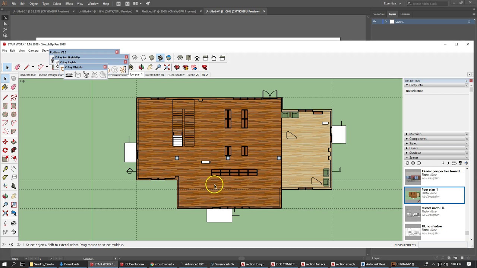
Task: Select the Line pencil tool in left toolbar
Action: coord(5,97)
